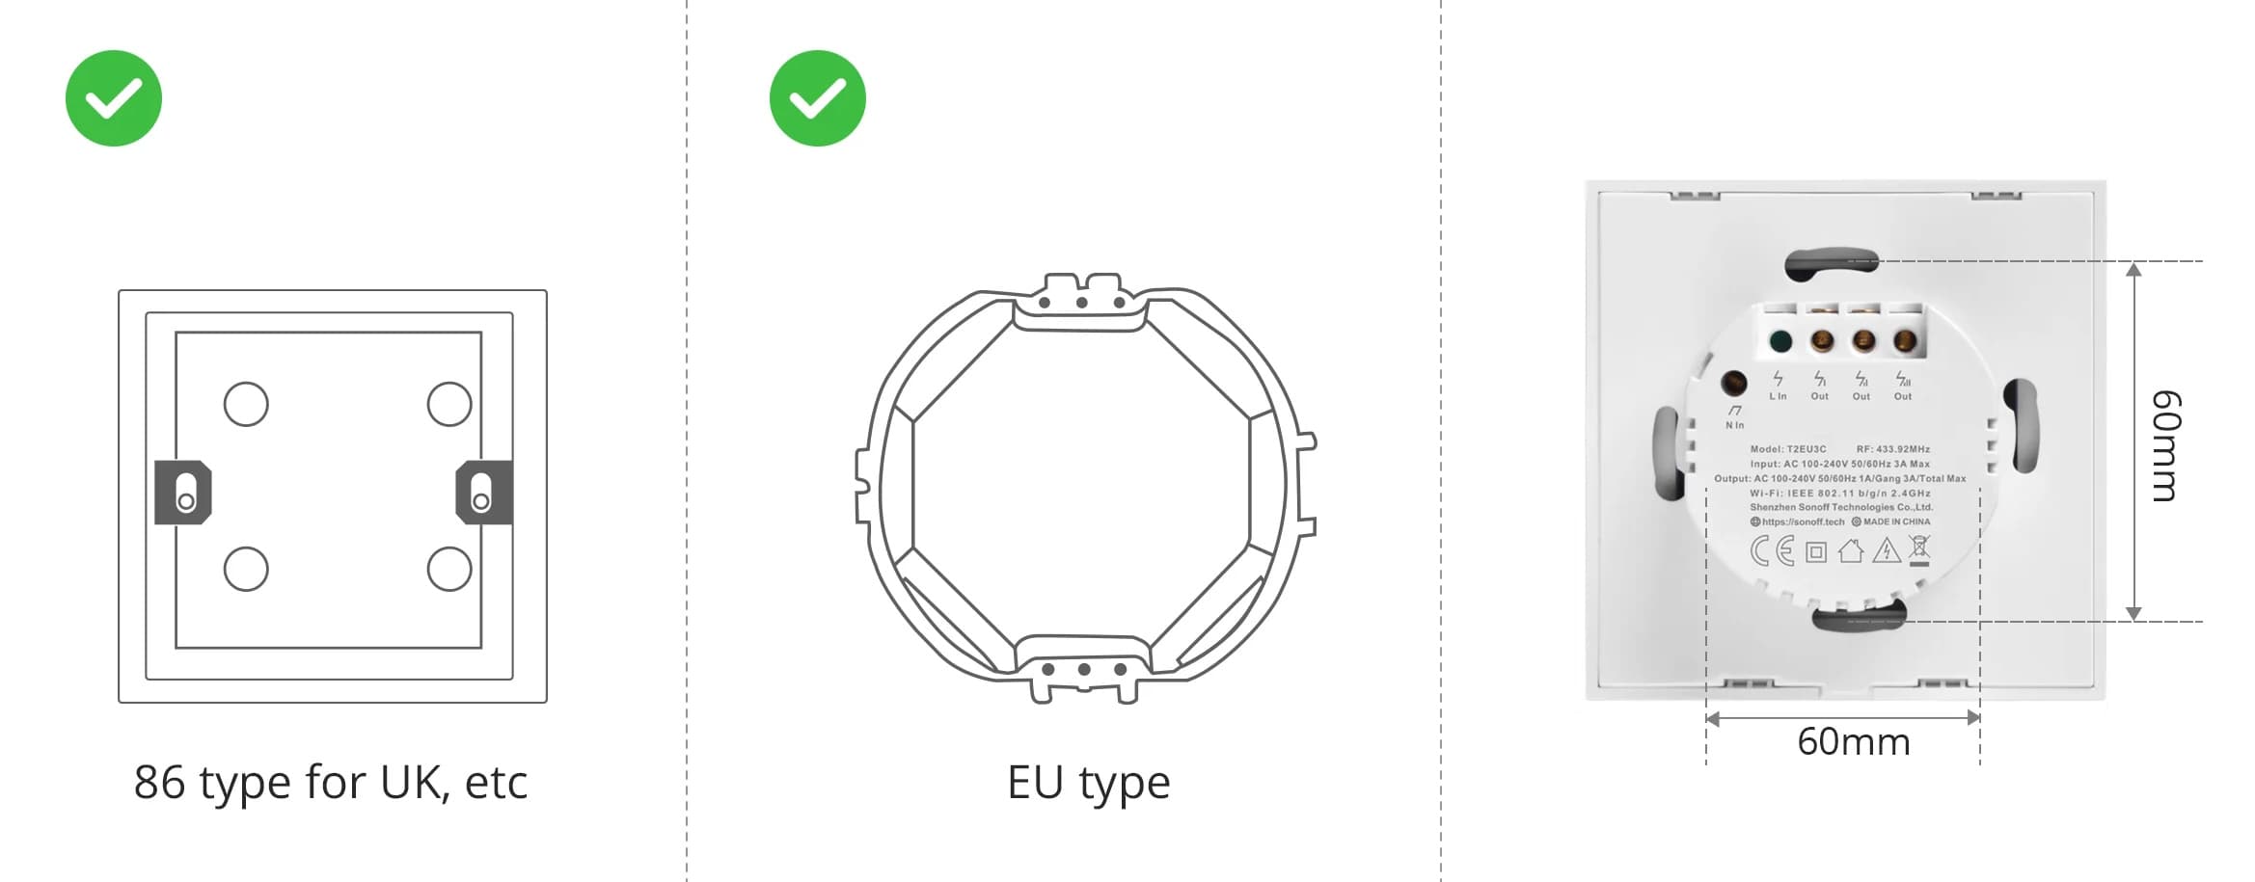The image size is (2255, 882).
Task: Click the rightmost Out terminal screw
Action: (x=1904, y=340)
